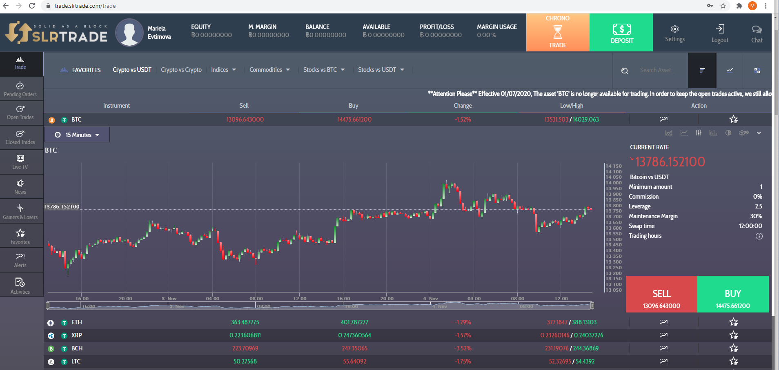
Task: Select Crypto vs Crypto tab
Action: click(181, 70)
